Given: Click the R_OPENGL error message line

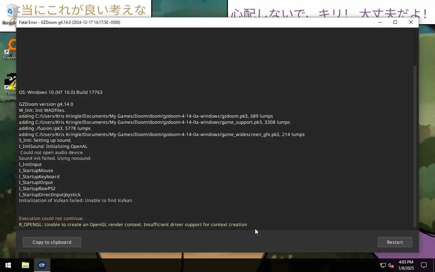Looking at the screenshot, I should point(133,224).
